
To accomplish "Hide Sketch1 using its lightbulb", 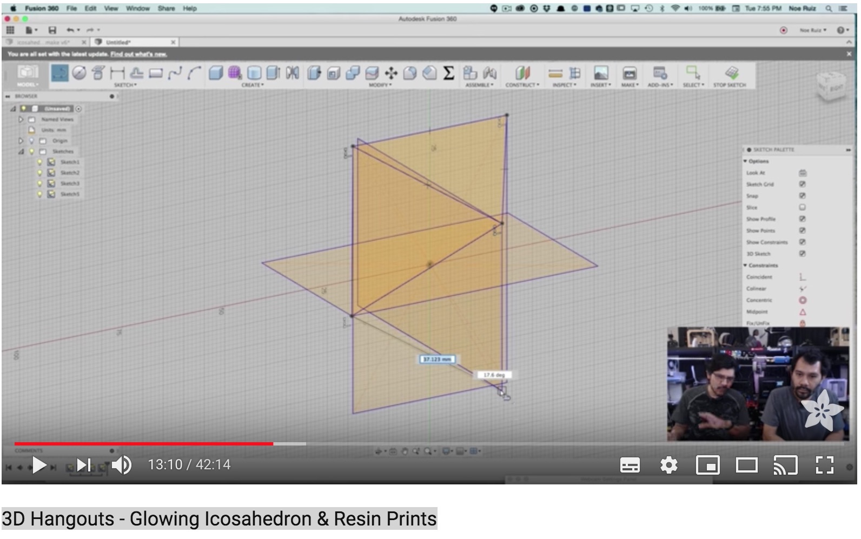I will [39, 162].
